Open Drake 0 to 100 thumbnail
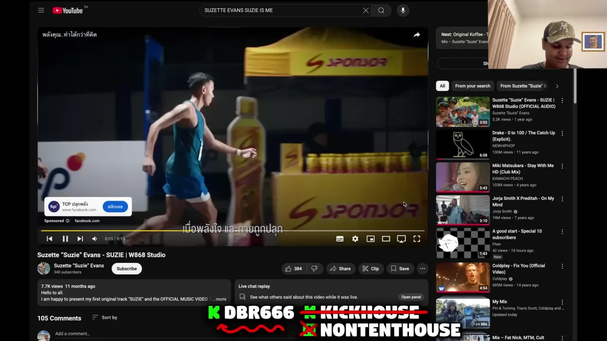 (x=463, y=144)
